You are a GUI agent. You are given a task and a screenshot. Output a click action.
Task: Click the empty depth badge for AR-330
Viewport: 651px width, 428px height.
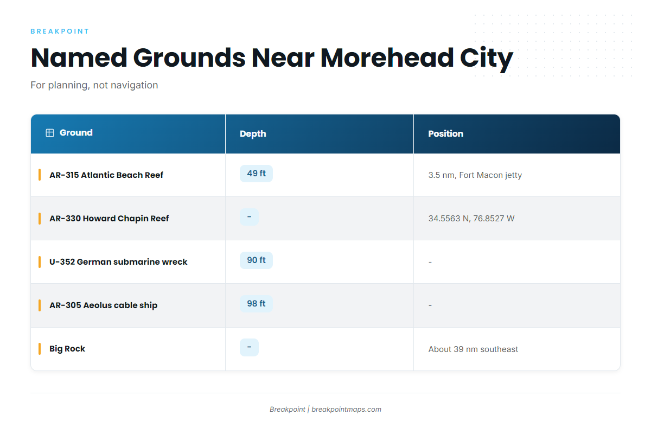click(x=249, y=217)
